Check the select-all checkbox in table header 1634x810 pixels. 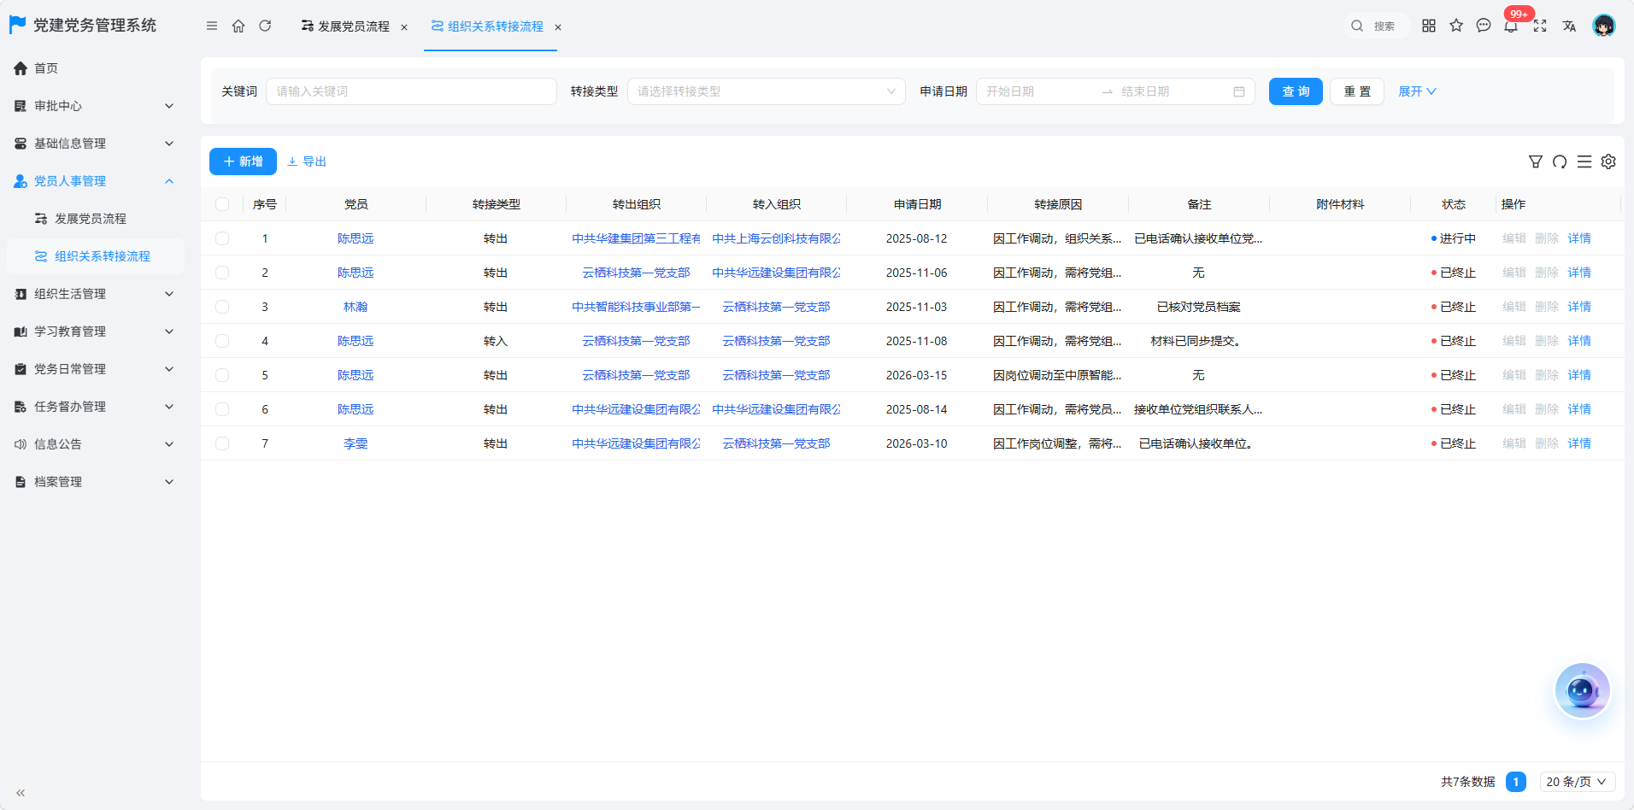(222, 204)
